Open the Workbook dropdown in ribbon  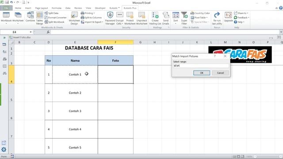(x=6, y=18)
